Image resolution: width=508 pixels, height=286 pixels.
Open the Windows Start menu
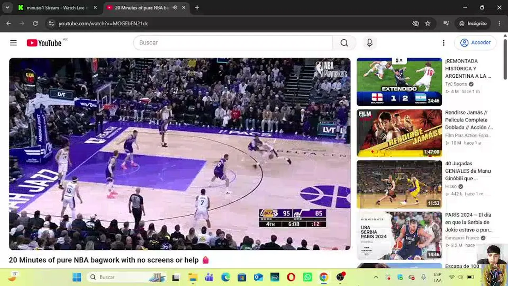point(77,277)
